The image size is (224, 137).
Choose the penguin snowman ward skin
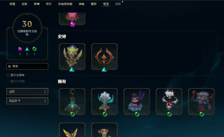point(137,101)
